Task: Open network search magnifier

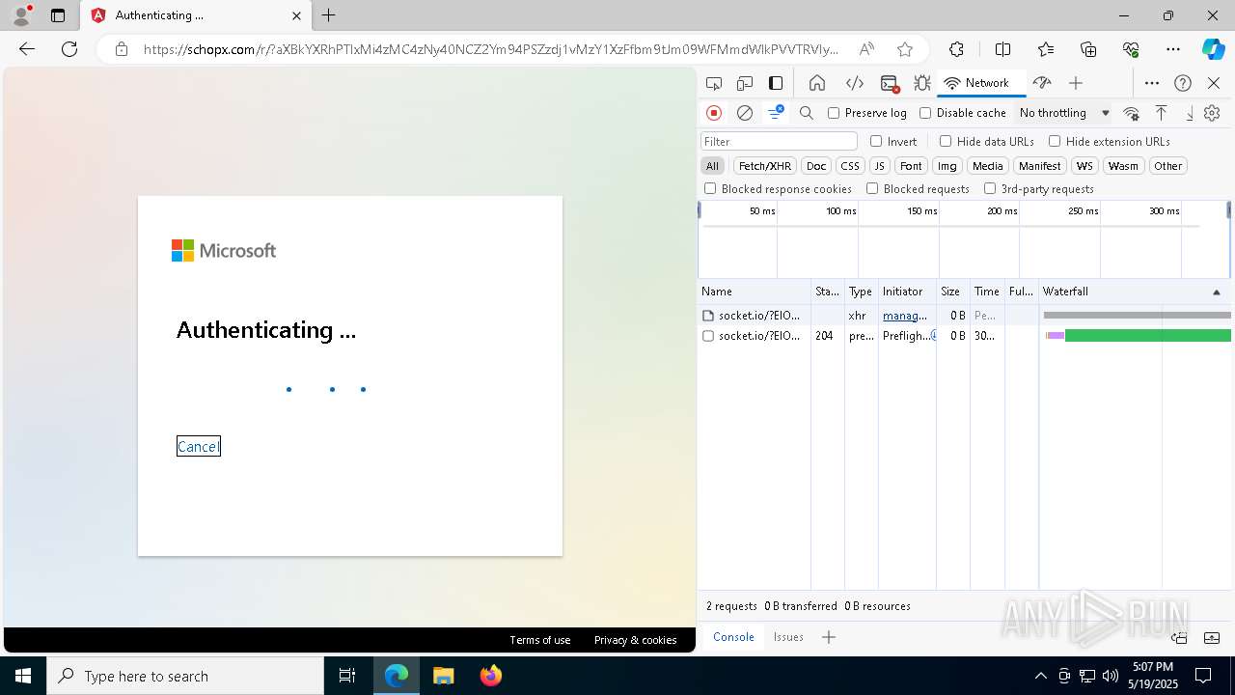Action: click(807, 113)
